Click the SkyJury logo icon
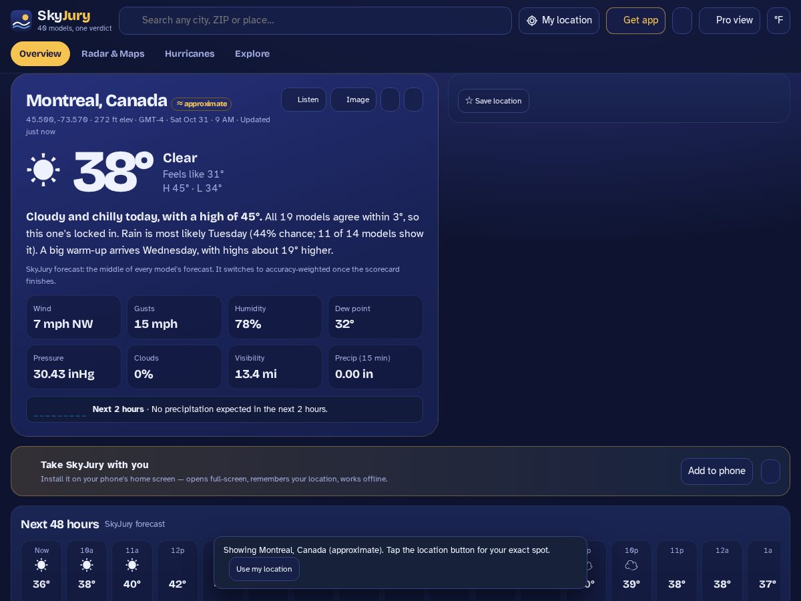This screenshot has height=601, width=801. coord(21,21)
